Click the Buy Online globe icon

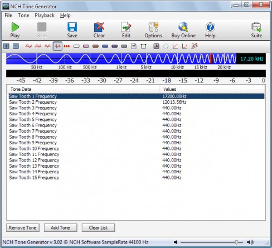(183, 30)
